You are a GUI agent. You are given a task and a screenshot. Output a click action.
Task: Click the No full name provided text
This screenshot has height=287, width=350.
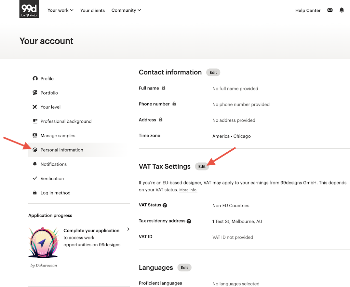coord(235,89)
